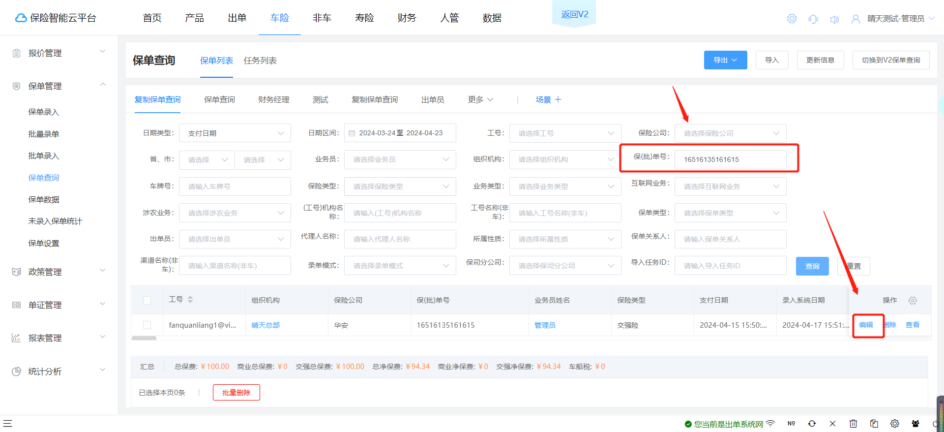This screenshot has height=432, width=944.
Task: Open 保单录入 in the sidebar
Action: 44,112
